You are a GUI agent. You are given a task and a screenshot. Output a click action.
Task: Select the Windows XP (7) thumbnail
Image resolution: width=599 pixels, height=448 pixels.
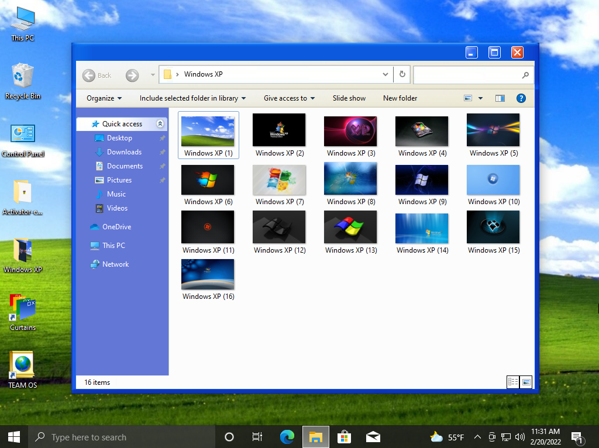coord(280,185)
